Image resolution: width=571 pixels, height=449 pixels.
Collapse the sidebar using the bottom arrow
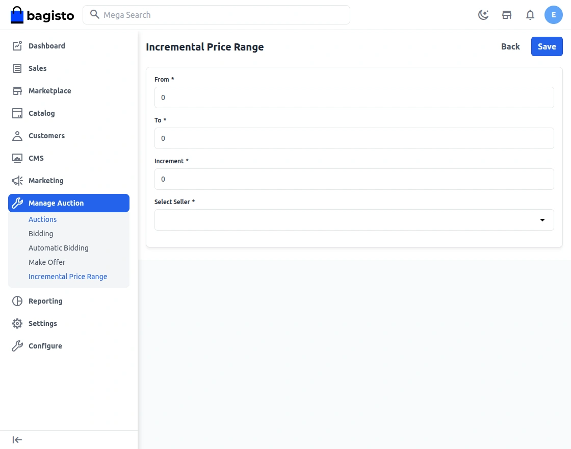click(17, 439)
